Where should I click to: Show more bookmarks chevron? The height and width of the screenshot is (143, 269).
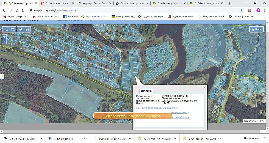[x=264, y=16]
